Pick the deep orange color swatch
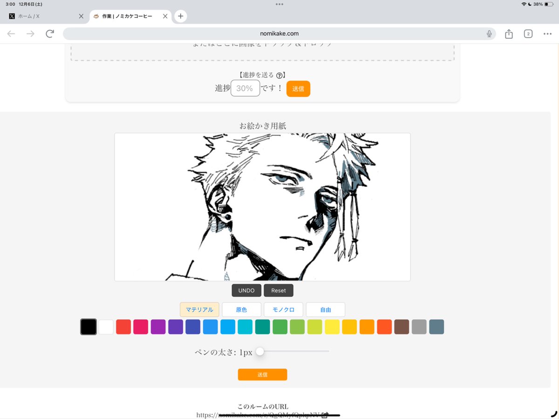The image size is (559, 419). point(384,327)
